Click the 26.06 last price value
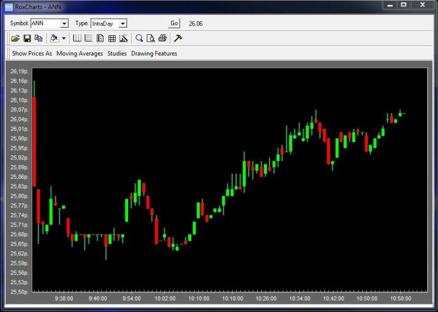Viewport: 438px width, 312px height. click(x=196, y=24)
